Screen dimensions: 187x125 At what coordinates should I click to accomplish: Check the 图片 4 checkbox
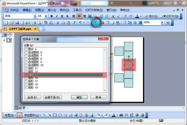[x=26, y=49]
